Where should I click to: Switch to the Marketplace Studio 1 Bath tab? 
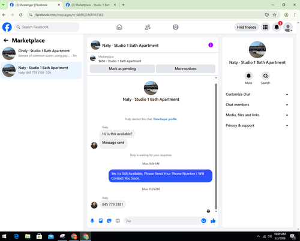tap(91, 5)
